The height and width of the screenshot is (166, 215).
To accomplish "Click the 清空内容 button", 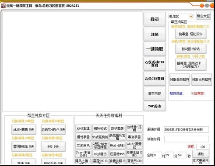I will [x=155, y=93].
